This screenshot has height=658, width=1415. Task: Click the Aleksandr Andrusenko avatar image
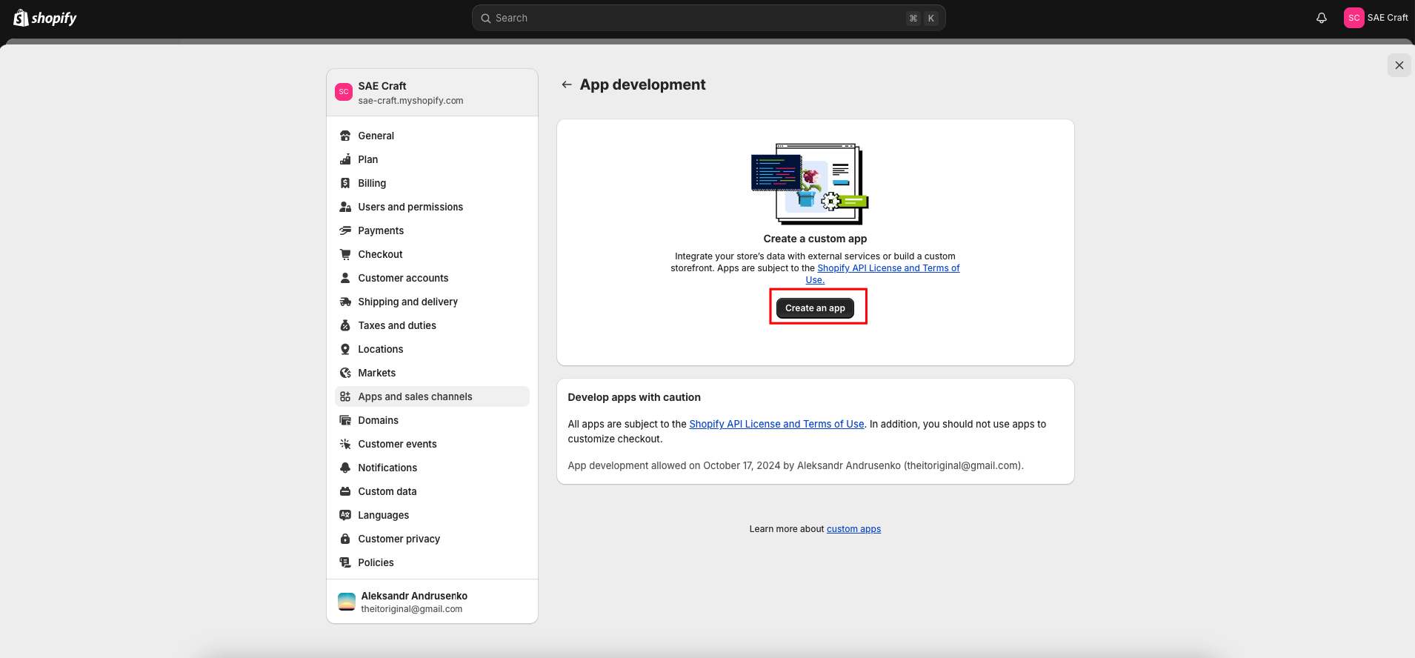[347, 602]
